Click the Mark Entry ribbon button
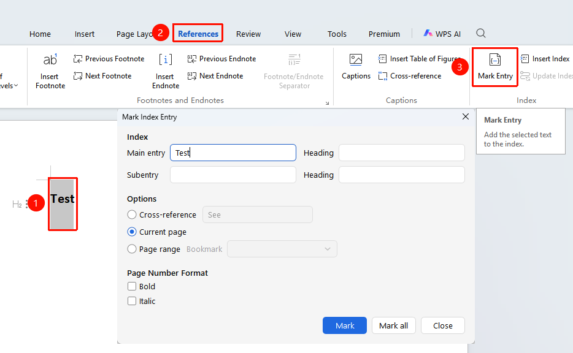Viewport: 573px width, 353px height. tap(495, 67)
